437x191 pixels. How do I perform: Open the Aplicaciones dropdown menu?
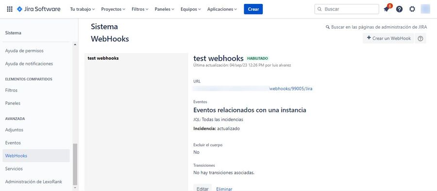222,9
